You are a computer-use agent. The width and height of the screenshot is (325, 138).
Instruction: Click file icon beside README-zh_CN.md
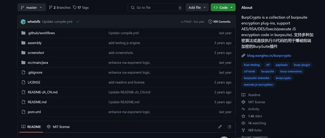pyautogui.click(x=23, y=92)
